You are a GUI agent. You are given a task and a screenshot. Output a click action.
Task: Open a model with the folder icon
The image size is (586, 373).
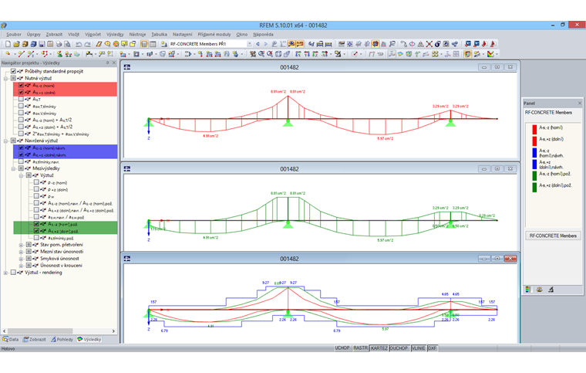tap(16, 44)
